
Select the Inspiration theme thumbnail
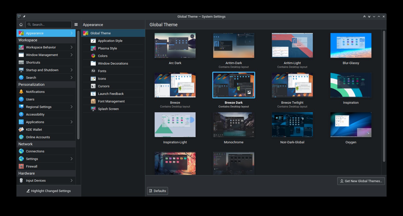pyautogui.click(x=351, y=85)
